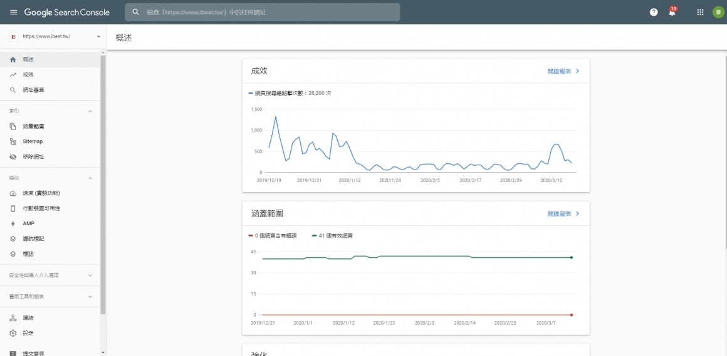Screen dimensions: 727x356
Task: Collapse the 強化 section
Action: click(90, 178)
